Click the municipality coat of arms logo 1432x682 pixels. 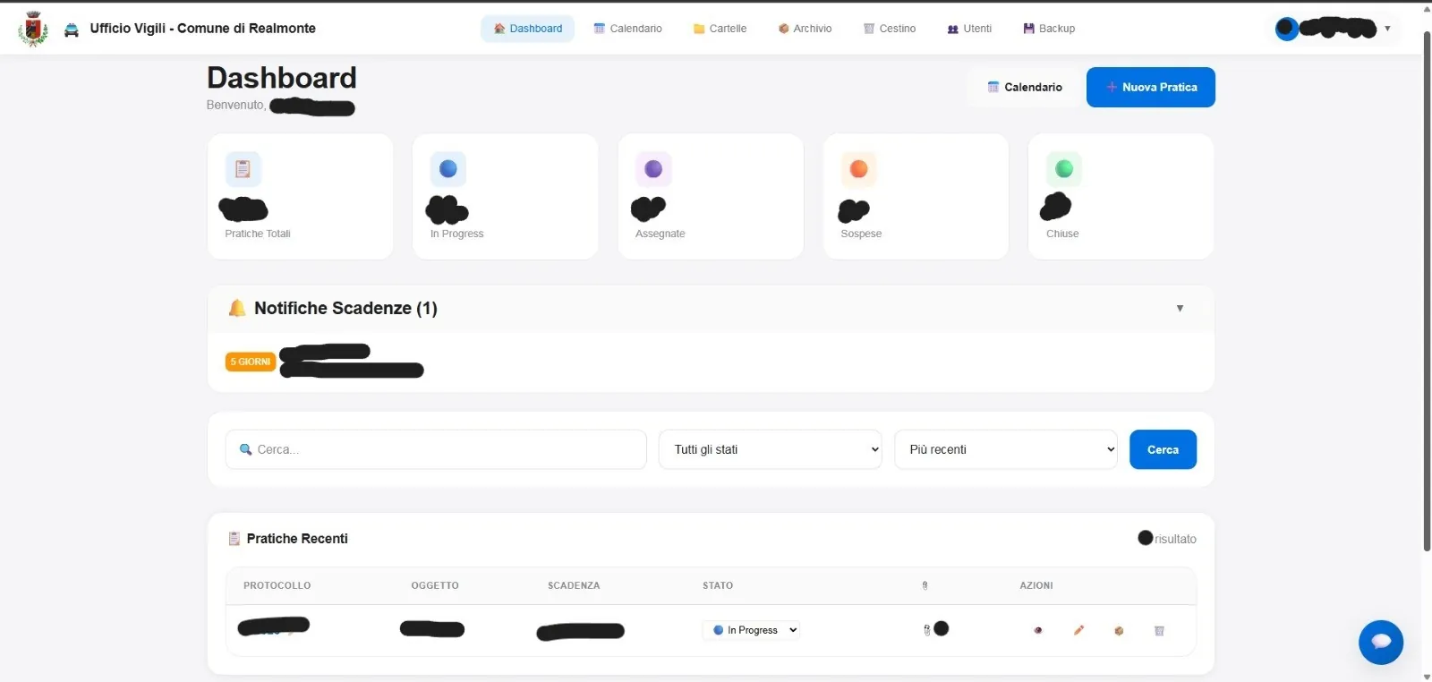tap(33, 29)
